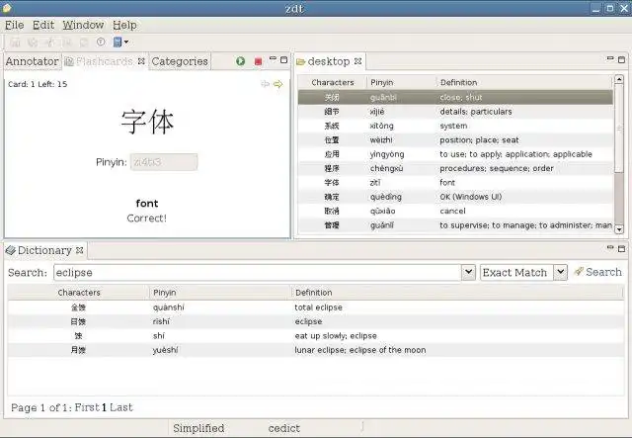The height and width of the screenshot is (438, 632).
Task: Open the Window menu
Action: (x=83, y=24)
